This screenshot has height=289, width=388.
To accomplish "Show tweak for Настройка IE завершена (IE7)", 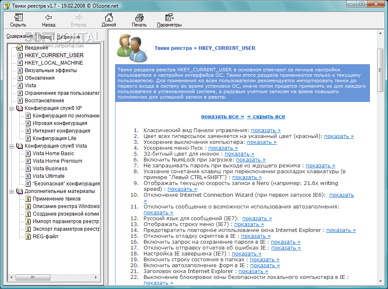I will (246, 254).
